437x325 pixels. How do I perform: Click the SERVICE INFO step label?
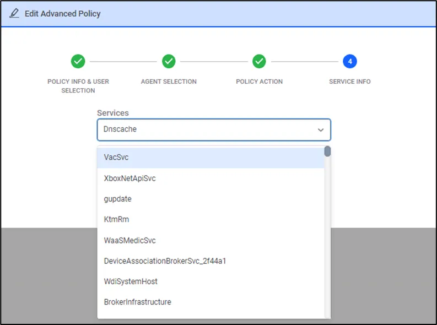point(350,82)
